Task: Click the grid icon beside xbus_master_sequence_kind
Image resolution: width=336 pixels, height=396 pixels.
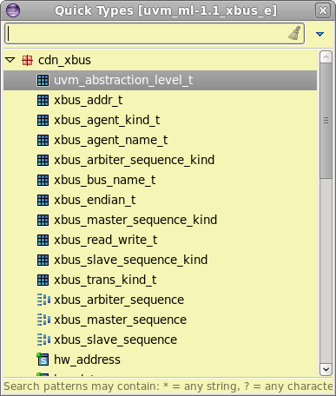Action: [x=43, y=220]
